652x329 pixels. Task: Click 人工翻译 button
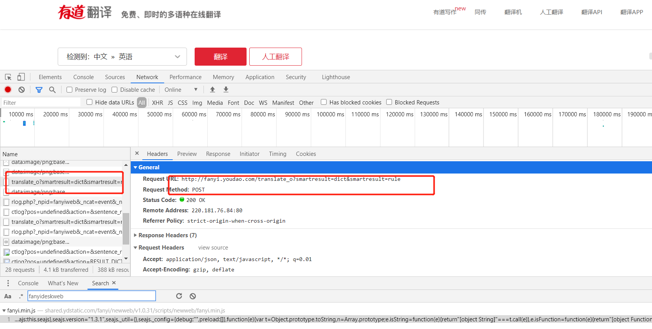pos(275,56)
